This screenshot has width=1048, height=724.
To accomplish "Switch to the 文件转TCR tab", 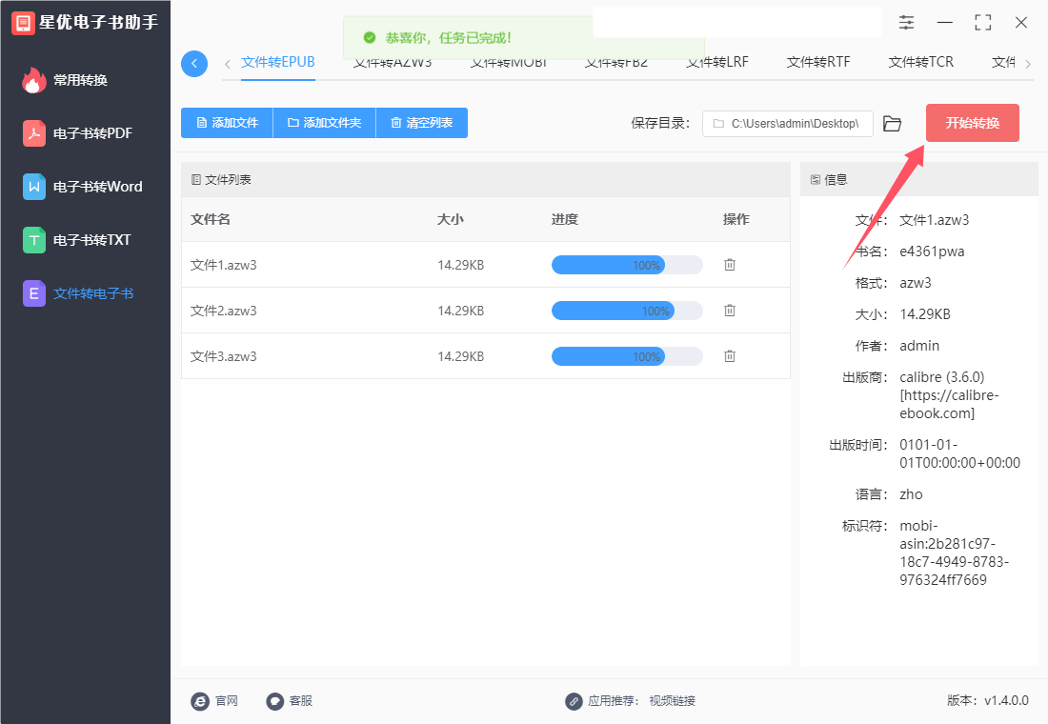I will [920, 62].
